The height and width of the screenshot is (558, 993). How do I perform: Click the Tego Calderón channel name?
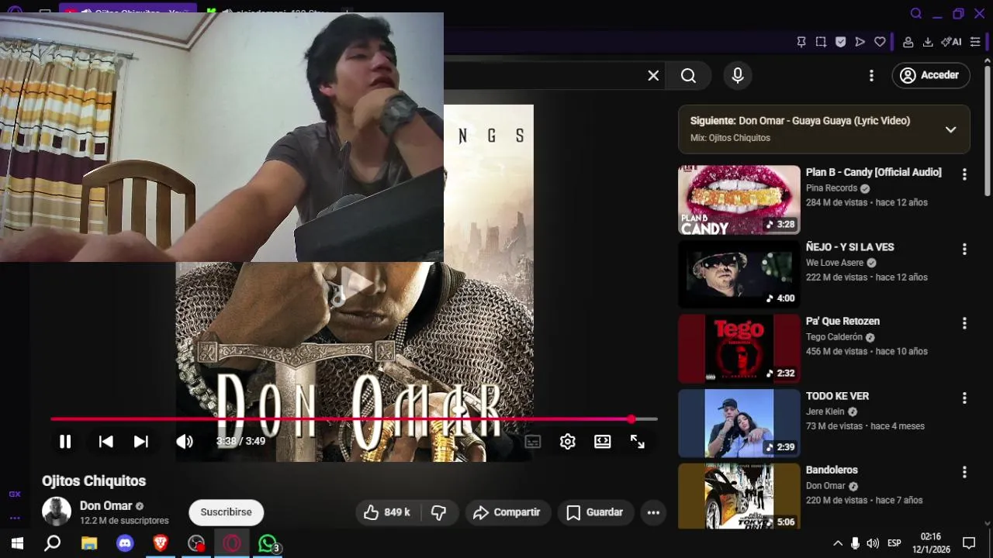pyautogui.click(x=834, y=337)
